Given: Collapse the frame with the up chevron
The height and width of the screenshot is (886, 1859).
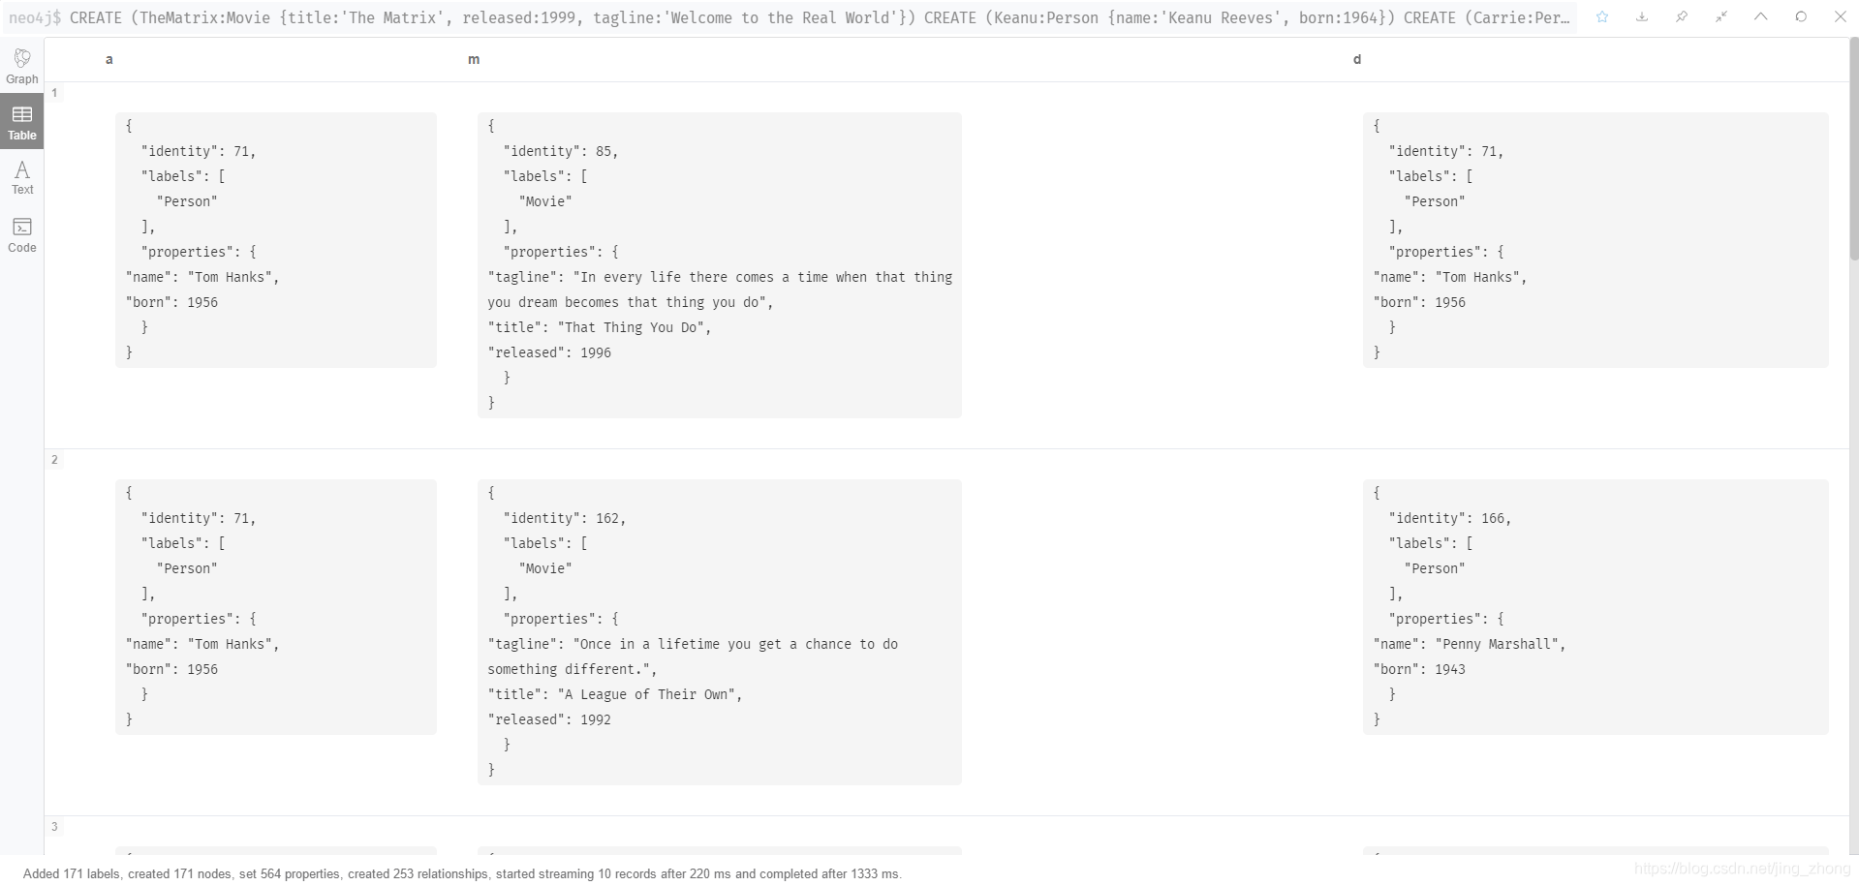Looking at the screenshot, I should coord(1761,16).
